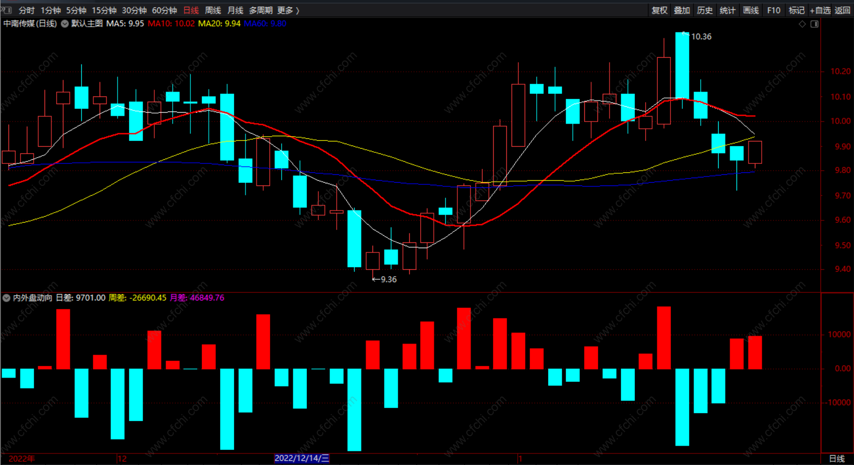Switch to 分时 intraday view
Screen dimensions: 854x465
(27, 10)
